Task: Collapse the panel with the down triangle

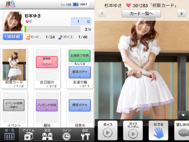Action: pyautogui.click(x=183, y=115)
